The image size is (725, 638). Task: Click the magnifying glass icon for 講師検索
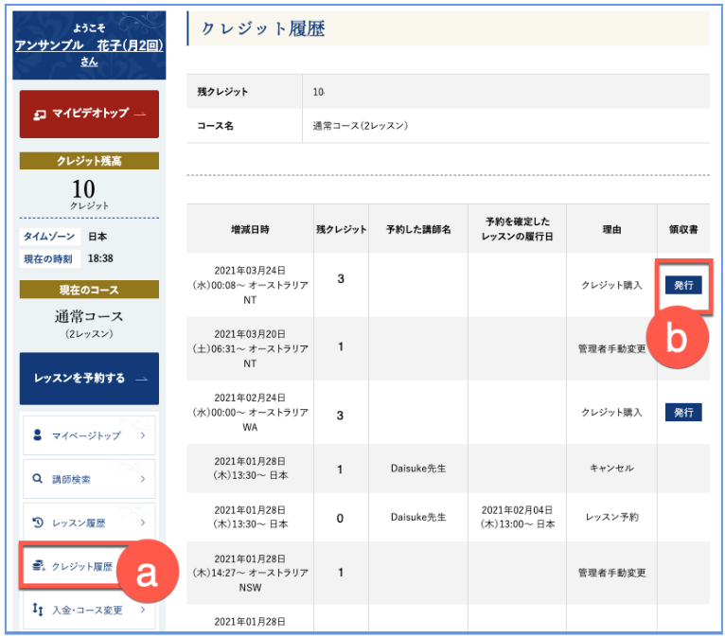pos(38,479)
